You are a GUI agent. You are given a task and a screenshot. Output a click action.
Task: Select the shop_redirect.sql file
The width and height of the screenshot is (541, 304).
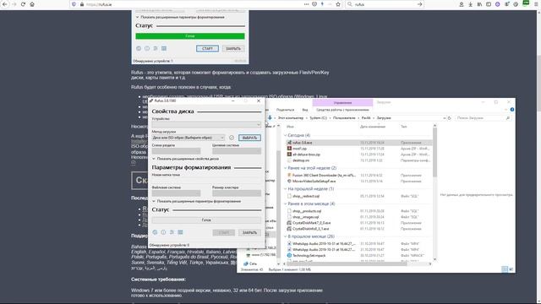pos(306,196)
